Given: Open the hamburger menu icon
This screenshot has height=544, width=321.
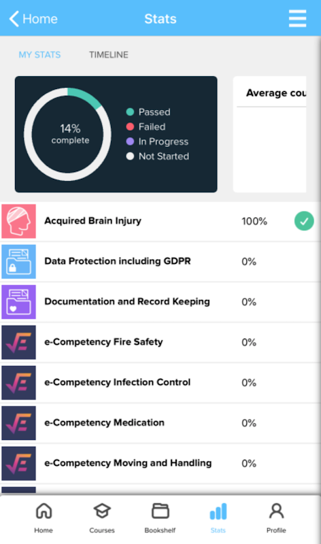Looking at the screenshot, I should [297, 18].
